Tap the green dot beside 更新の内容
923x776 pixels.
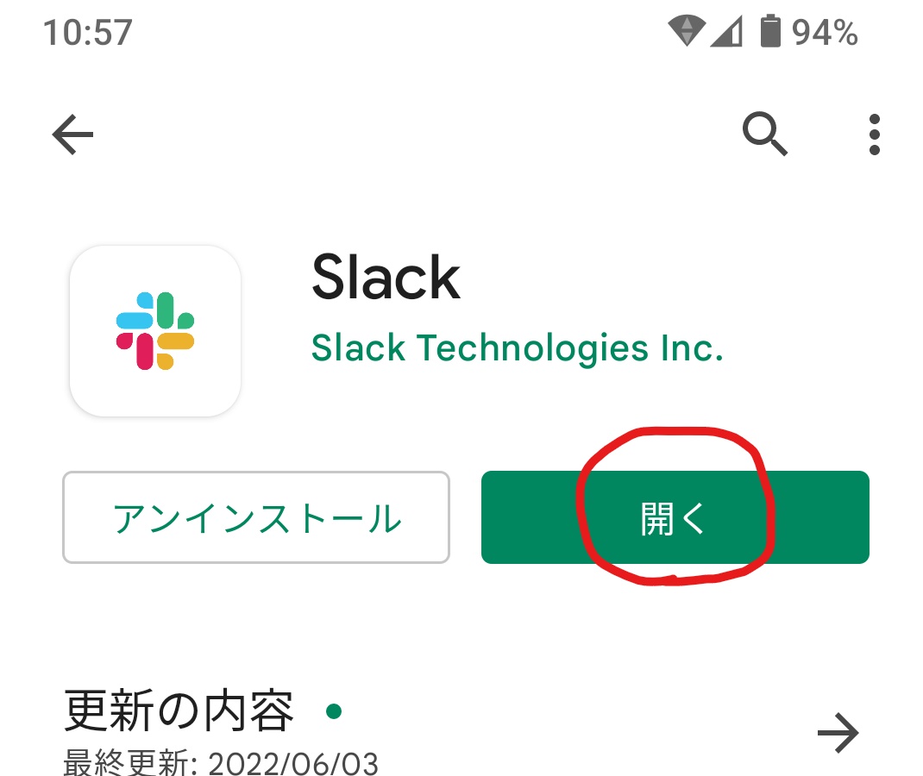tap(334, 711)
